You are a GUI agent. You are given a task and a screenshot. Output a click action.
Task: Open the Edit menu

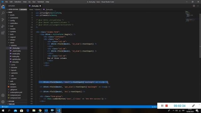tap(11, 2)
